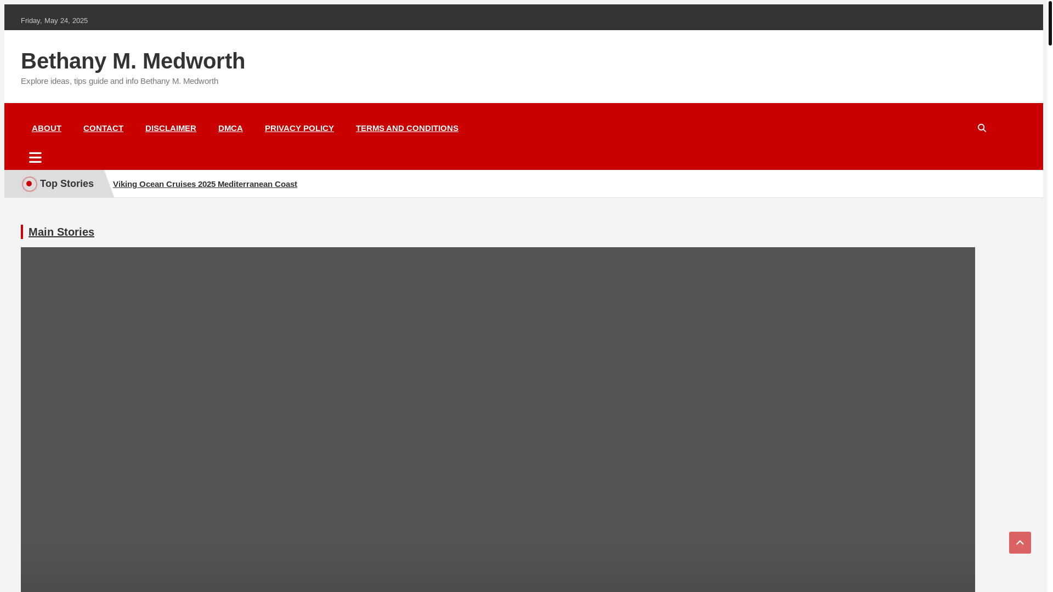Click the Bethany M. Medworth site title
The width and height of the screenshot is (1053, 592).
click(x=133, y=61)
